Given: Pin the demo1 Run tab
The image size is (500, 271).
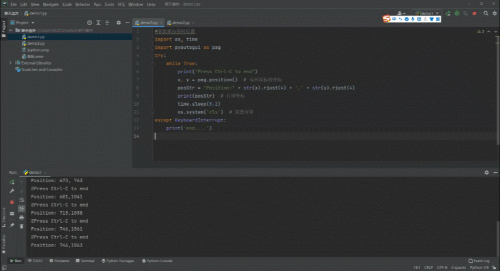Looking at the screenshot, I should click(x=12, y=225).
